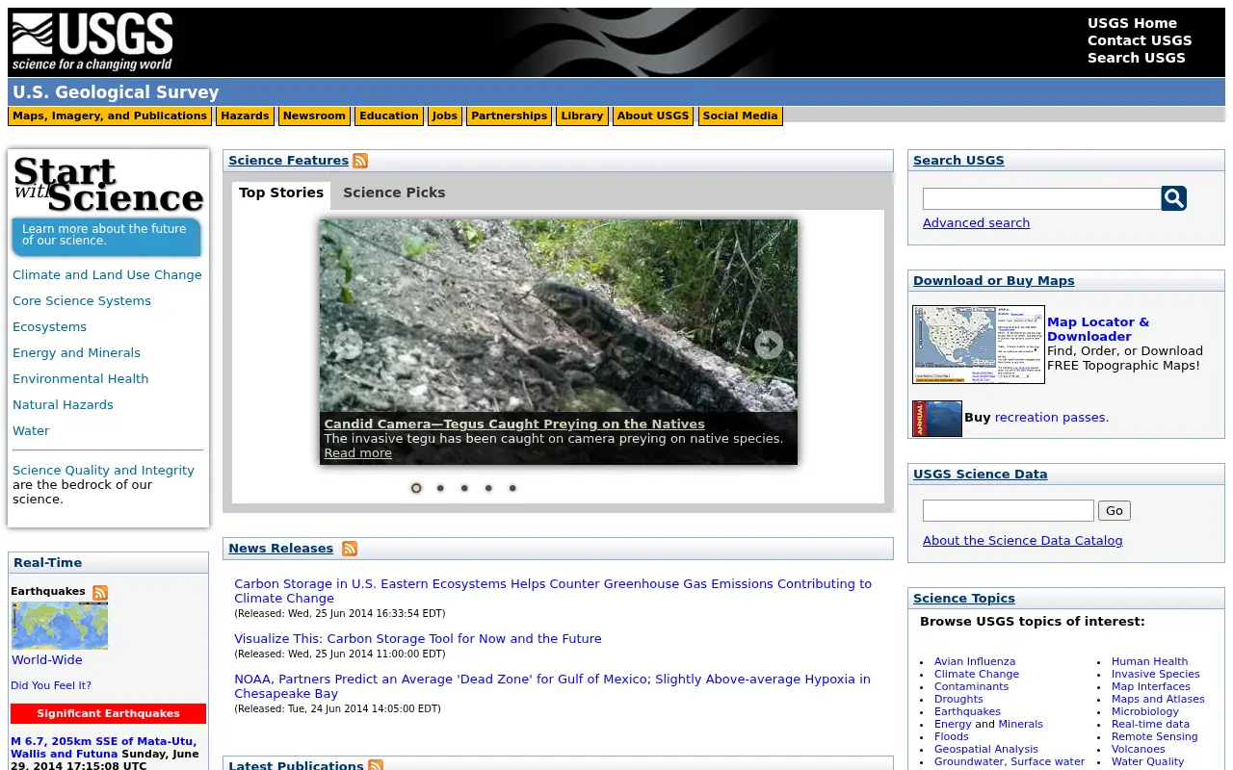
Task: Open the Earthquakes RSS feed icon
Action: coord(100,592)
